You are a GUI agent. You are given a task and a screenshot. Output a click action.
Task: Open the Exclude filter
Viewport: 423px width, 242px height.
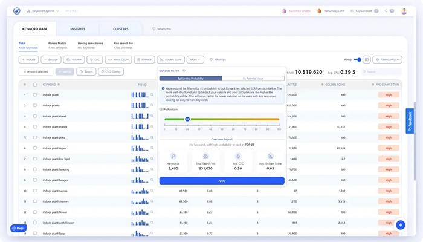(x=51, y=60)
